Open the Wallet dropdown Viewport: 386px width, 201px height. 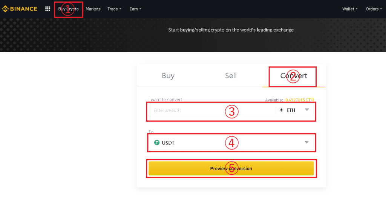pos(350,9)
